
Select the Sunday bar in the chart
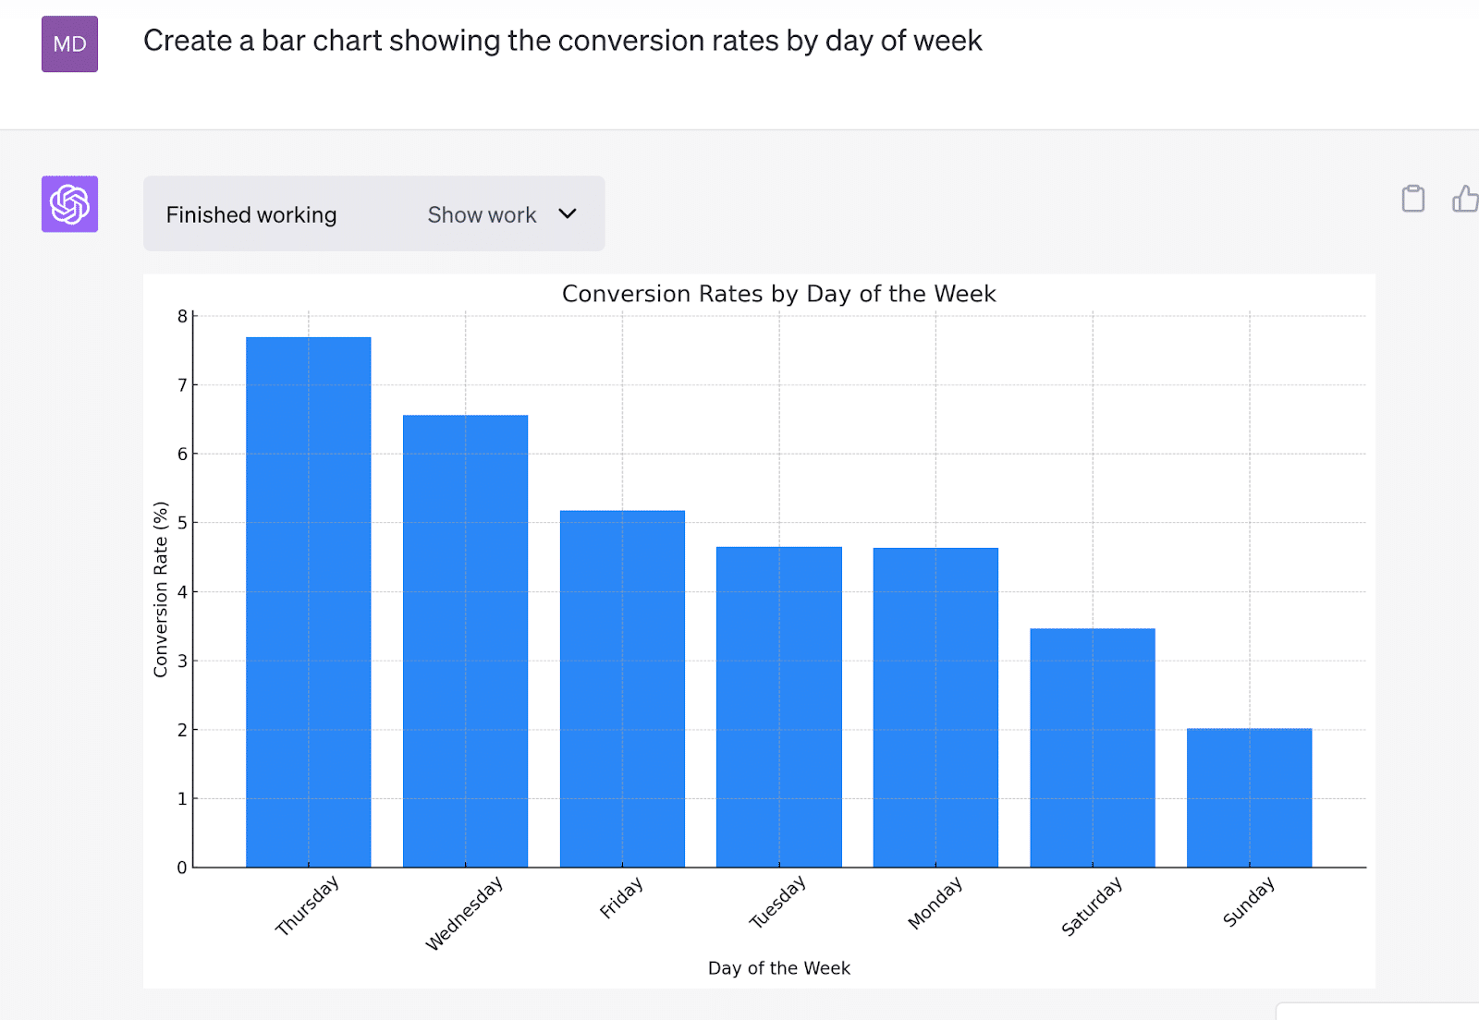click(x=1249, y=797)
